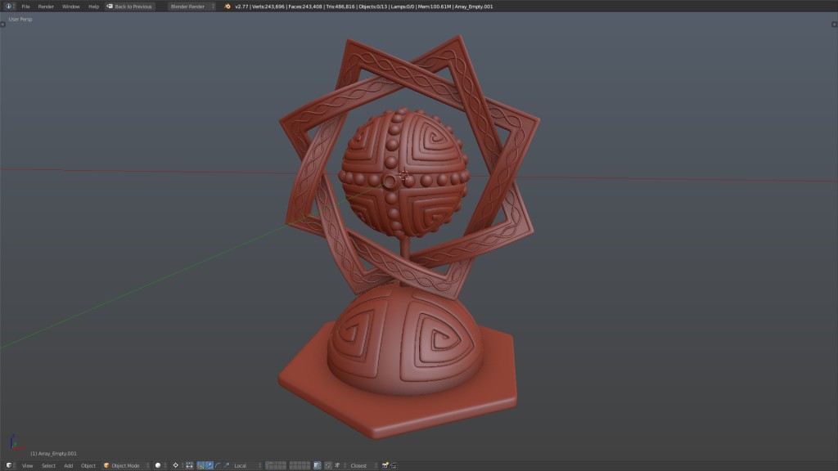Open the Local transform orientation dropdown
The height and width of the screenshot is (471, 838).
click(241, 464)
